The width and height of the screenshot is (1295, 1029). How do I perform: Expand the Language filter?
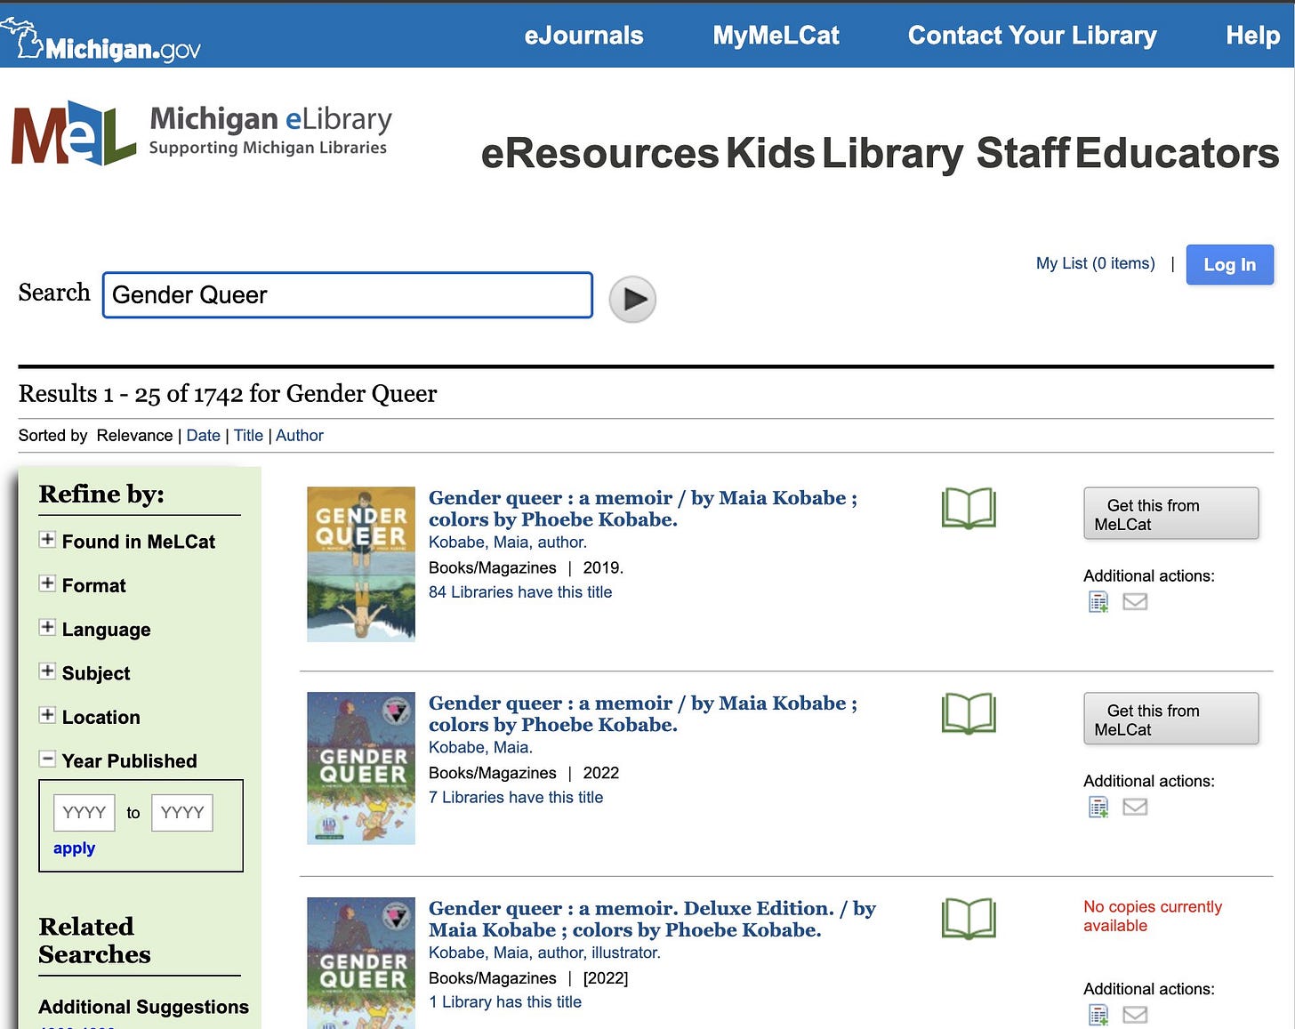[x=47, y=628]
